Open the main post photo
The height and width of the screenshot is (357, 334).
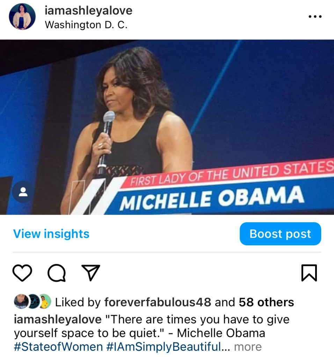point(167,127)
